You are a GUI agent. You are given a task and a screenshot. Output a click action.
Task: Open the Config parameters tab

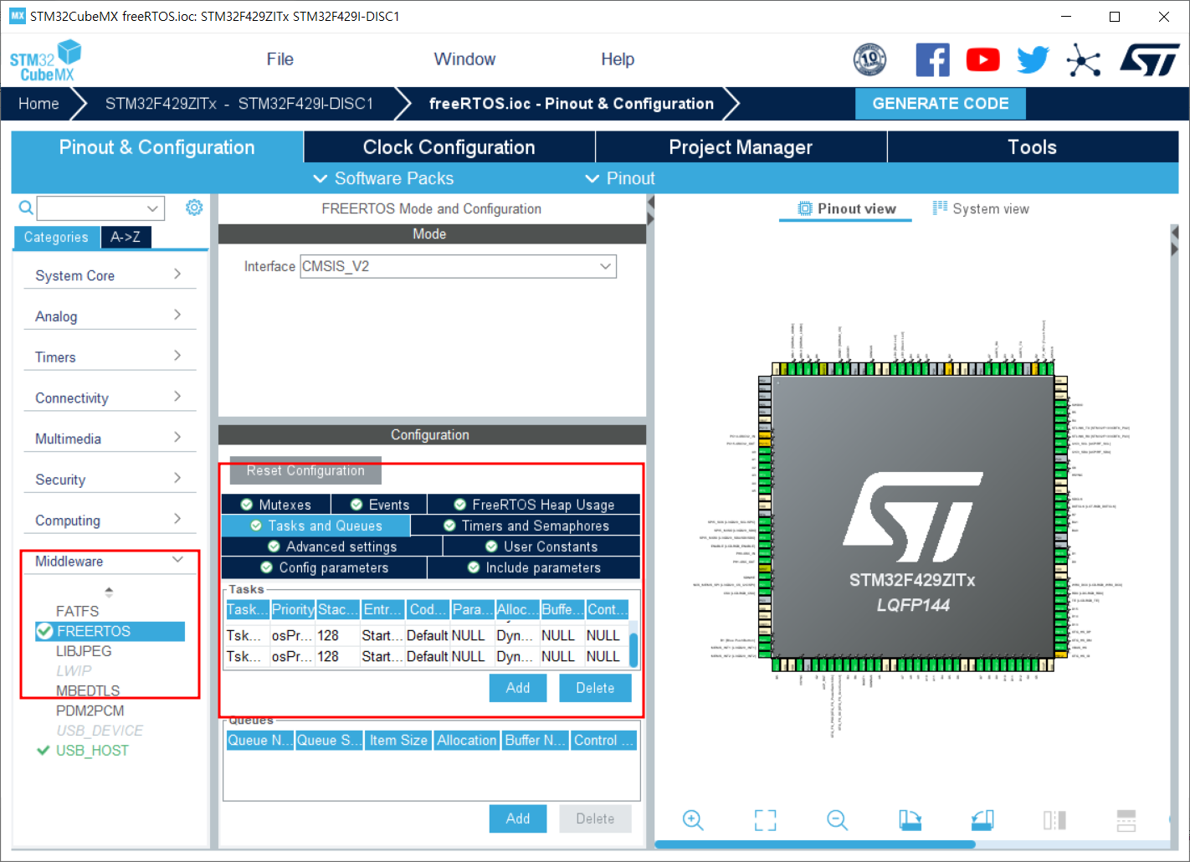[325, 567]
